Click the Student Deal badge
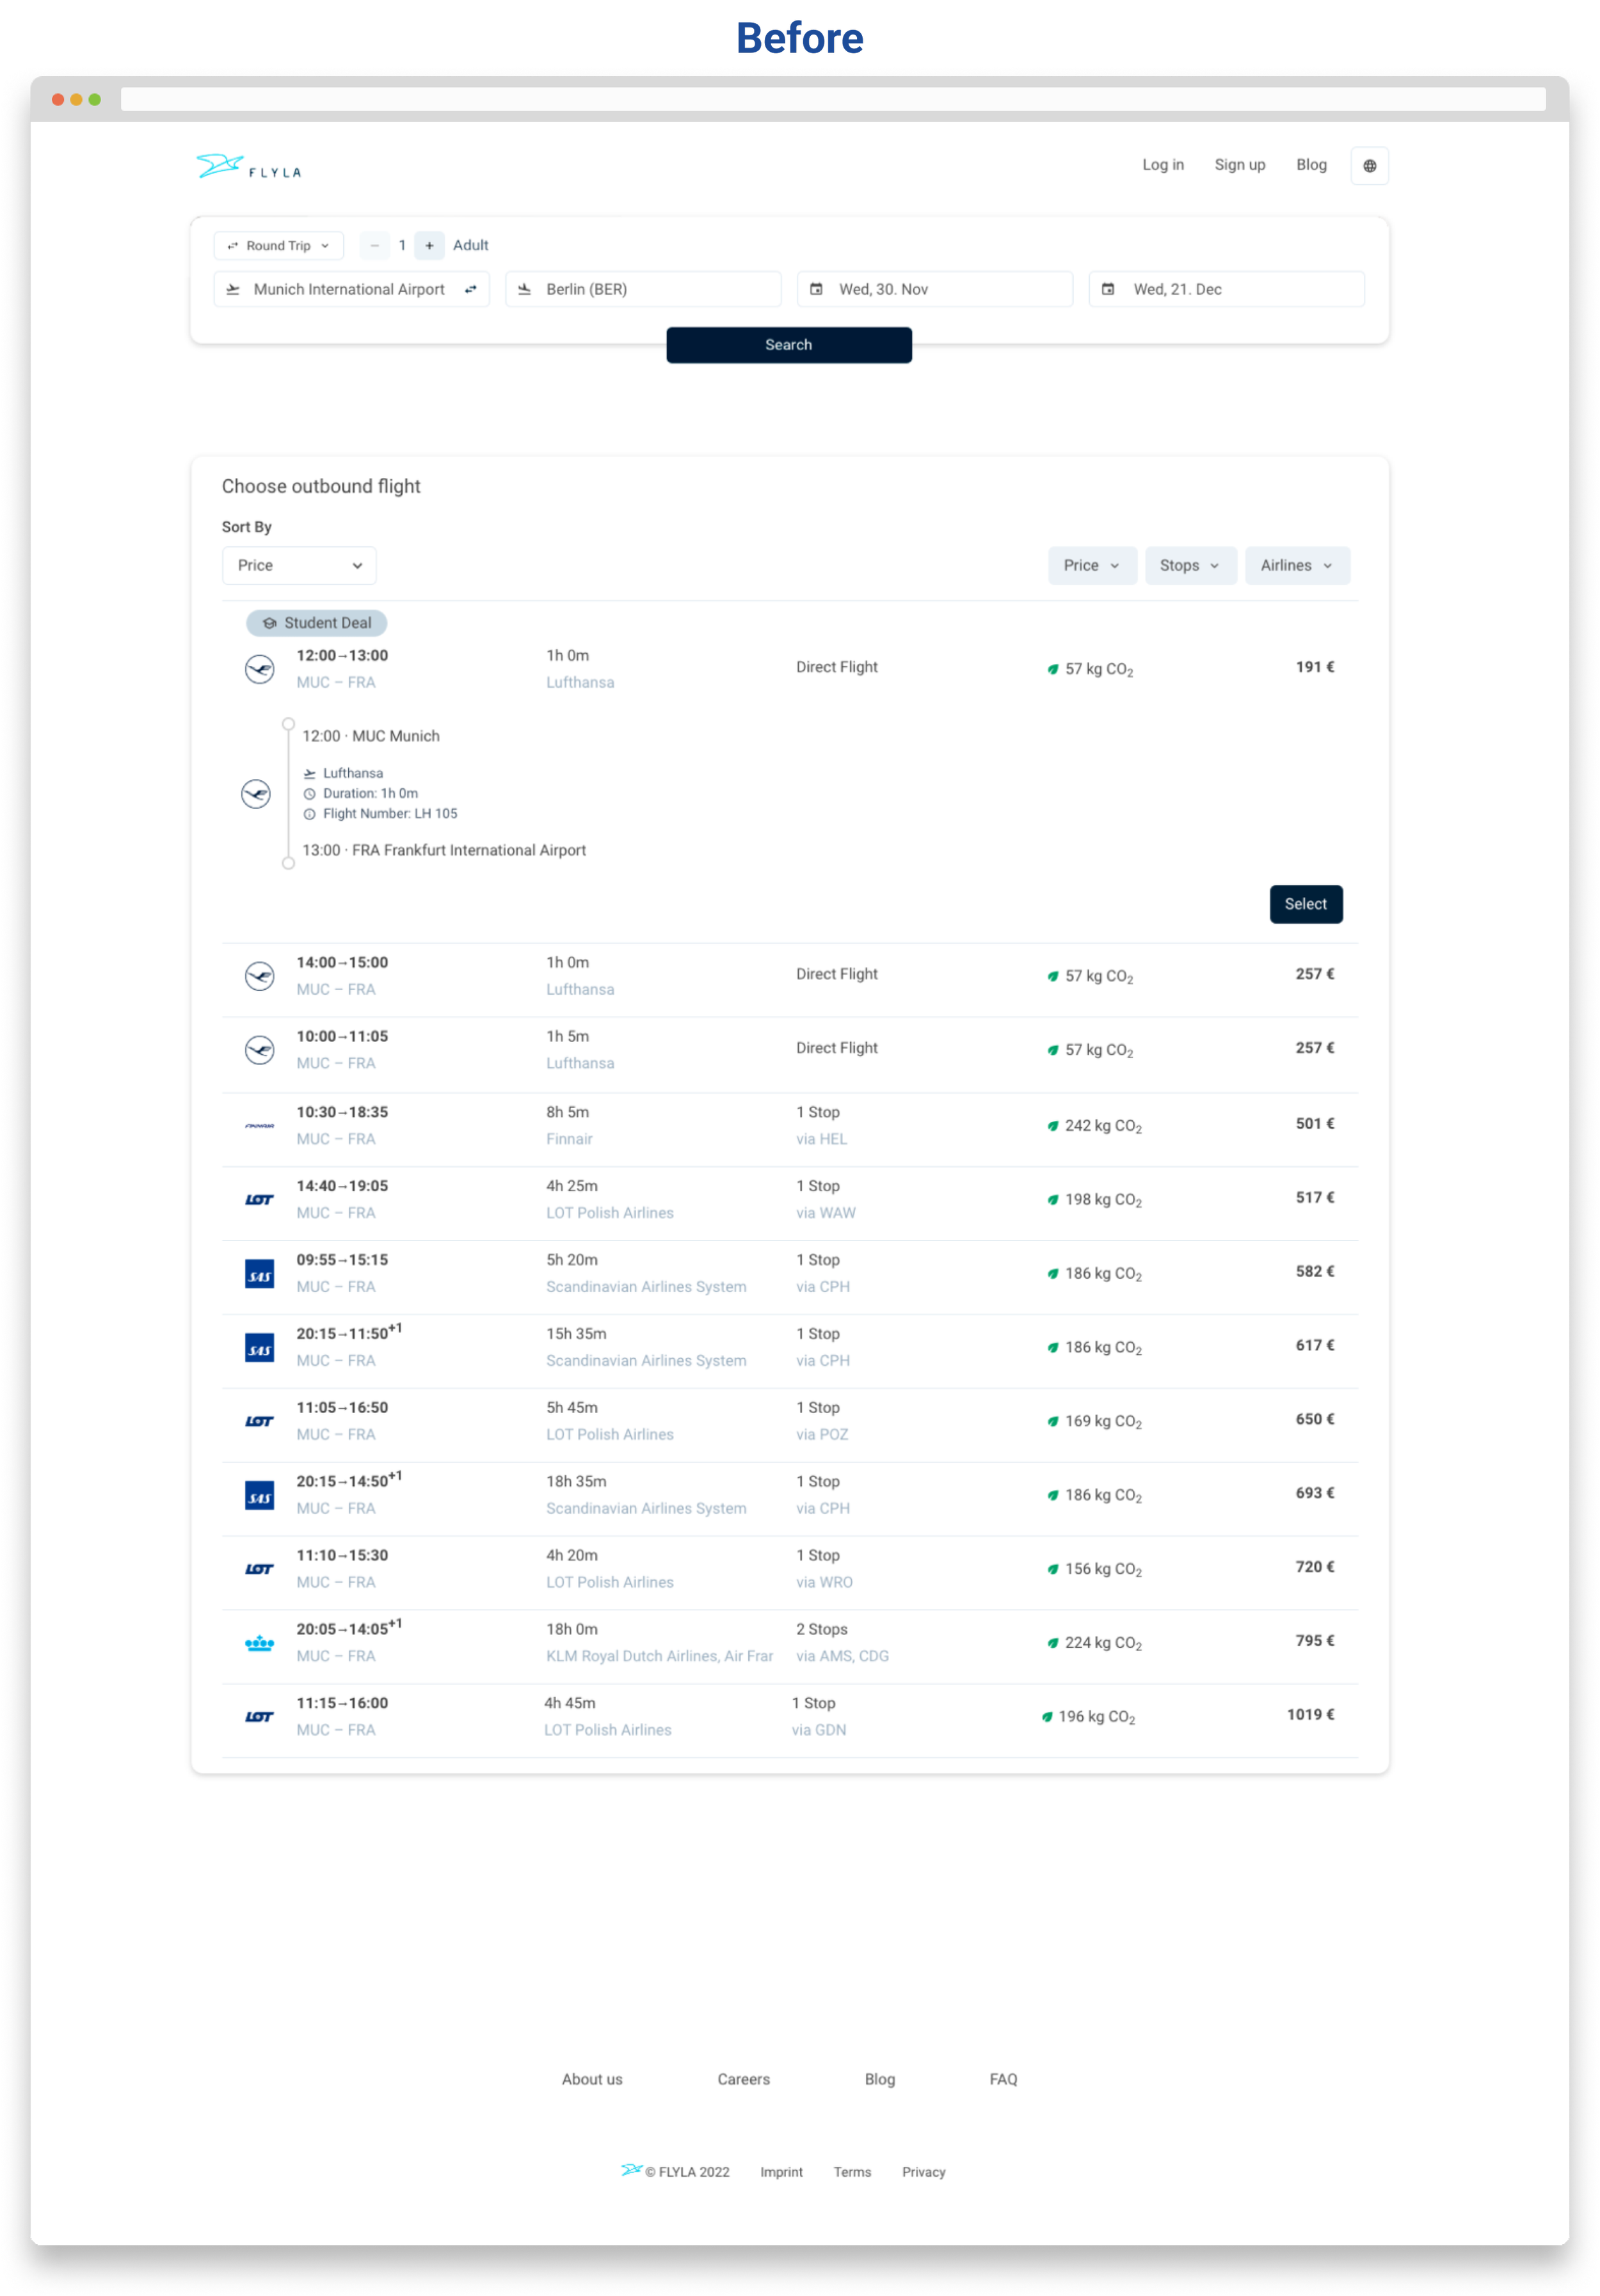Image resolution: width=1600 pixels, height=2296 pixels. point(316,623)
